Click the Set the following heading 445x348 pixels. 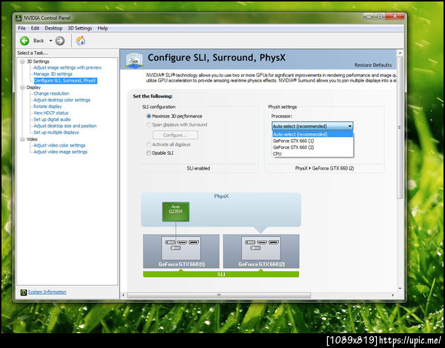(x=153, y=96)
